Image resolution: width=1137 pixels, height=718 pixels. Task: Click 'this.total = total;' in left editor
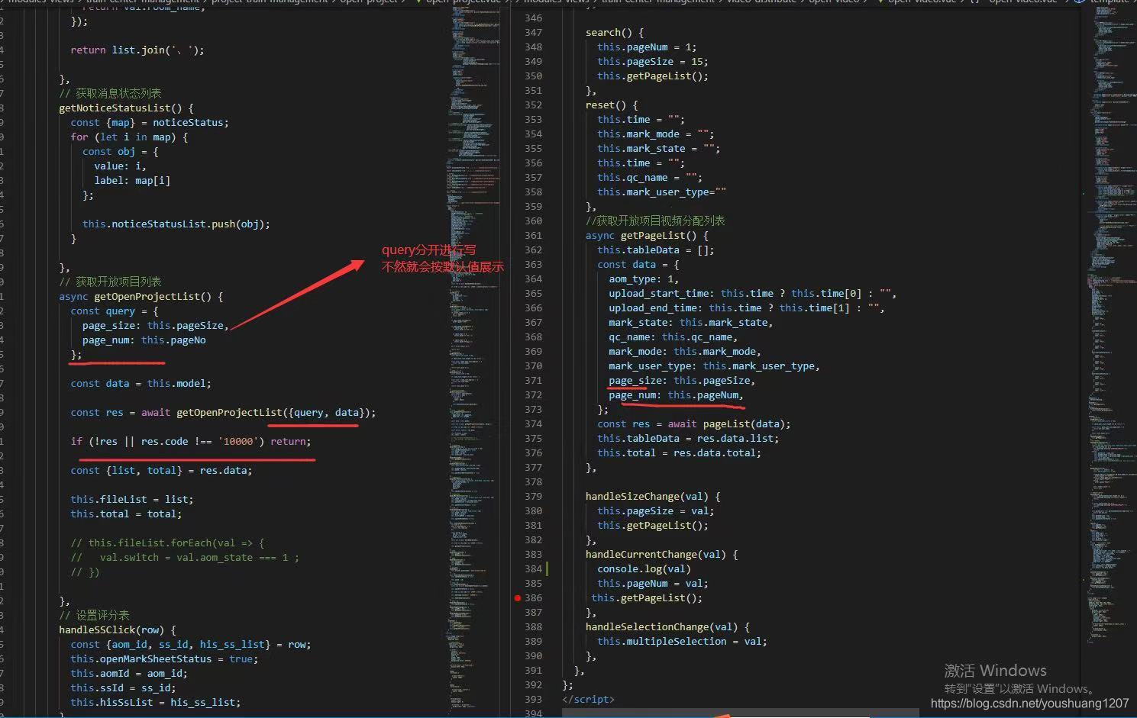tap(126, 514)
